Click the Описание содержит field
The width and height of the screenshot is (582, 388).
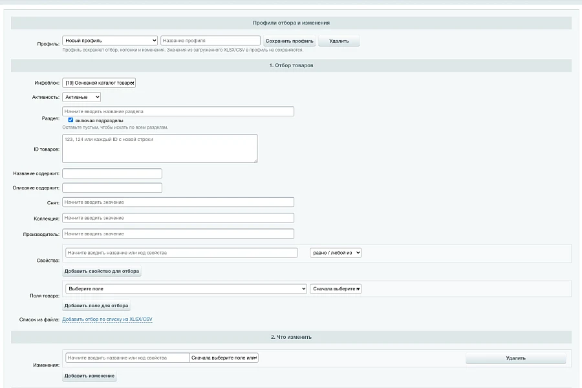(x=112, y=188)
